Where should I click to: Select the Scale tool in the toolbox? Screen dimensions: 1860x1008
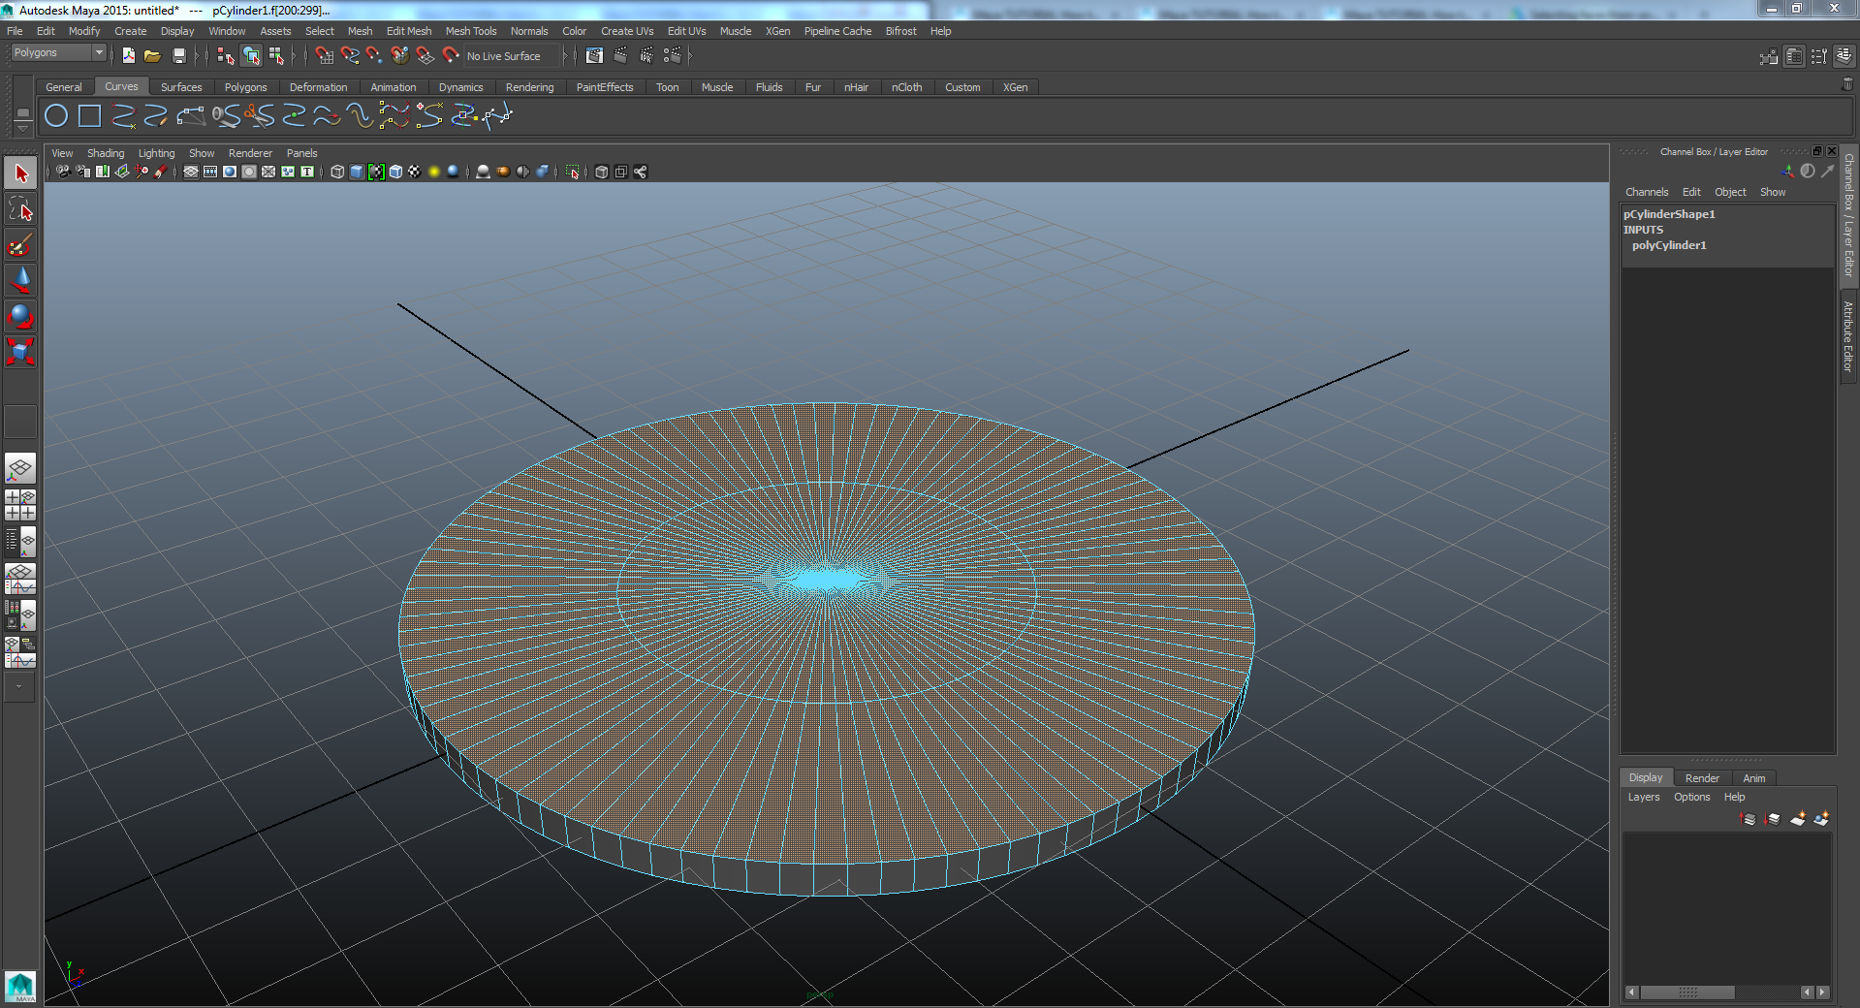[20, 353]
